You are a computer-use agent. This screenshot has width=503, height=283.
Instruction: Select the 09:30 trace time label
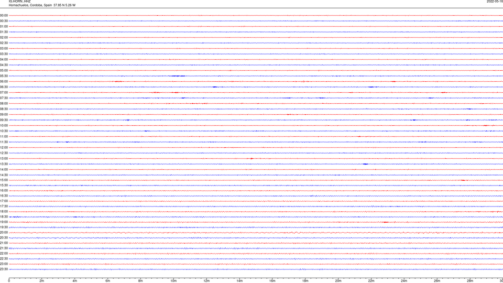coord(4,120)
